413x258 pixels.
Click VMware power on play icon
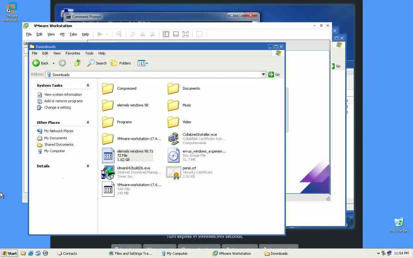click(x=100, y=34)
